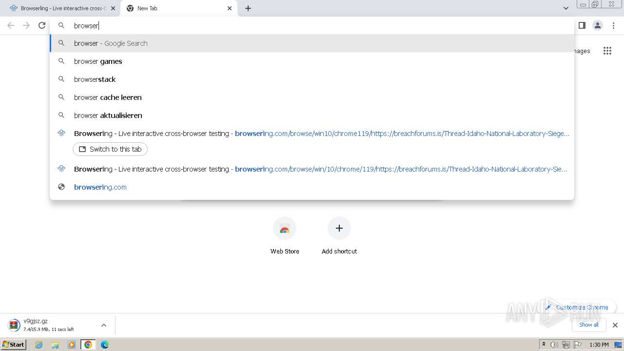The image size is (624, 351).
Task: Click the Show desktop button
Action: click(619, 345)
